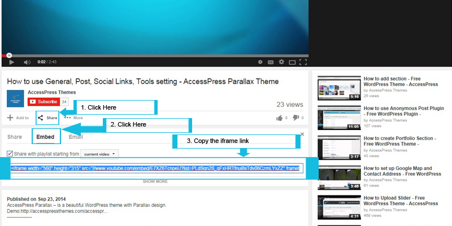Click the 469 views text under Upload Slider
The image size is (452, 226).
[372, 216]
